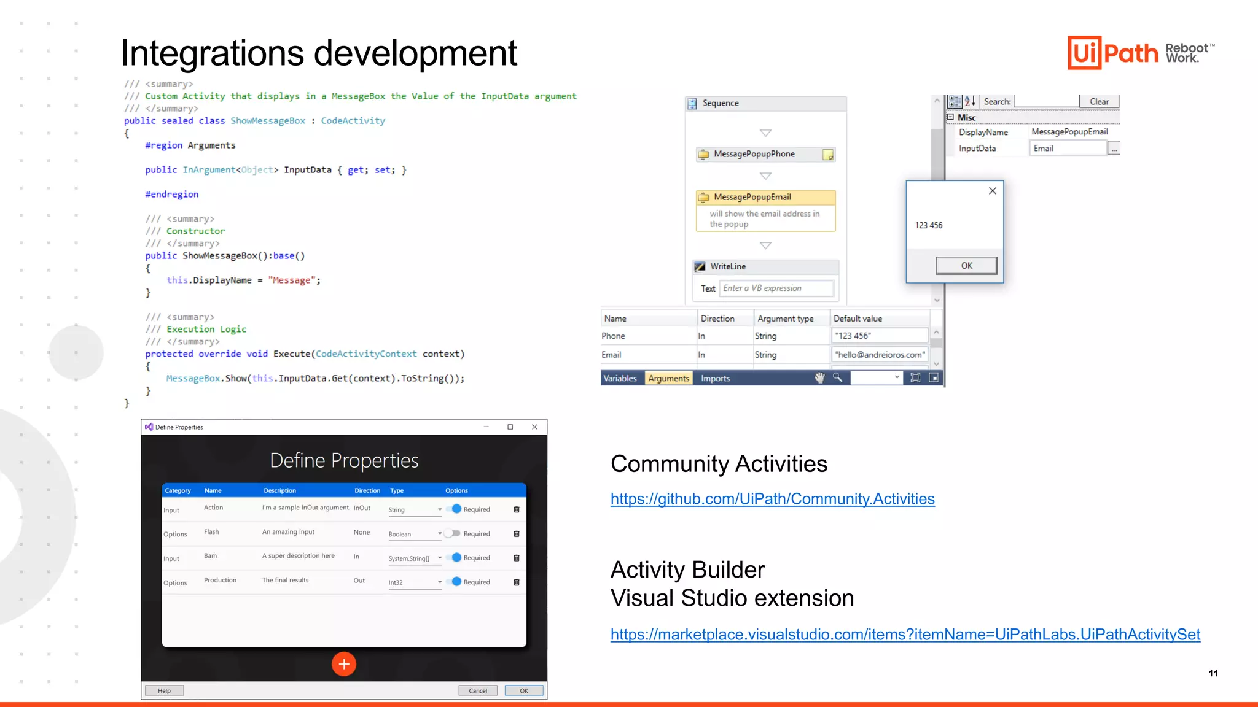This screenshot has height=707, width=1258.
Task: Click the Argument type column header
Action: coord(792,319)
